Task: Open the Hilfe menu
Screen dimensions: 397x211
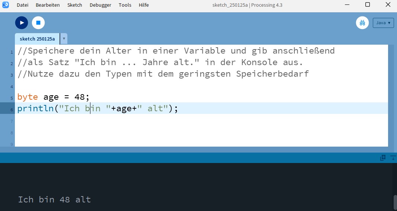Action: [144, 5]
